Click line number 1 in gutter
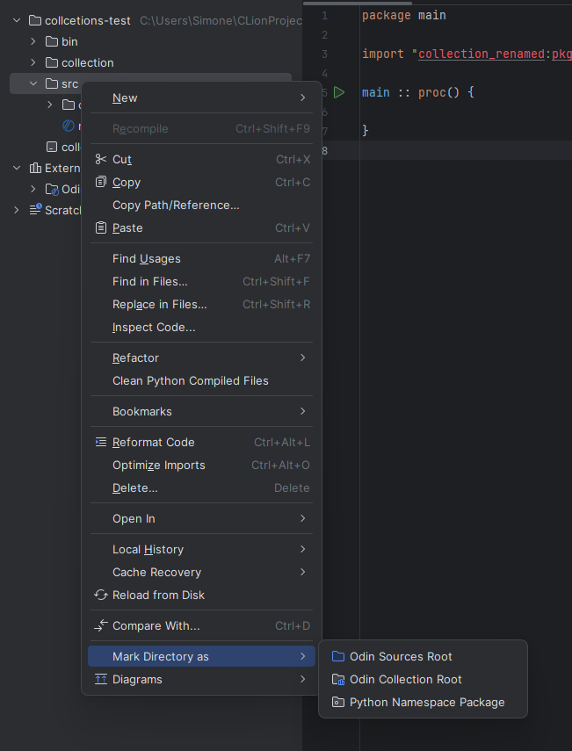 click(325, 15)
